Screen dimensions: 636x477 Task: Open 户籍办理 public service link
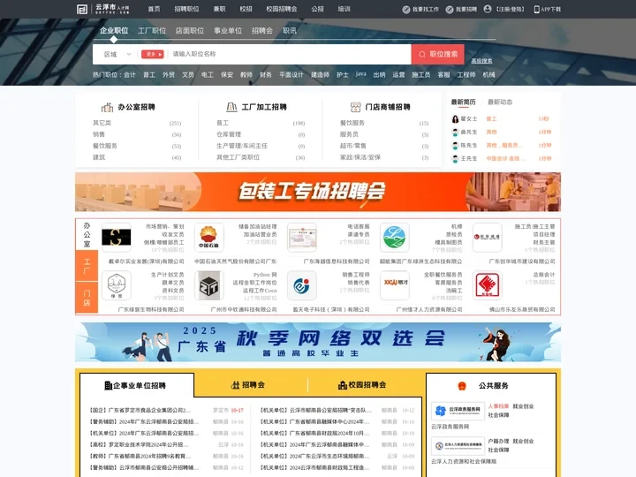coord(498,441)
